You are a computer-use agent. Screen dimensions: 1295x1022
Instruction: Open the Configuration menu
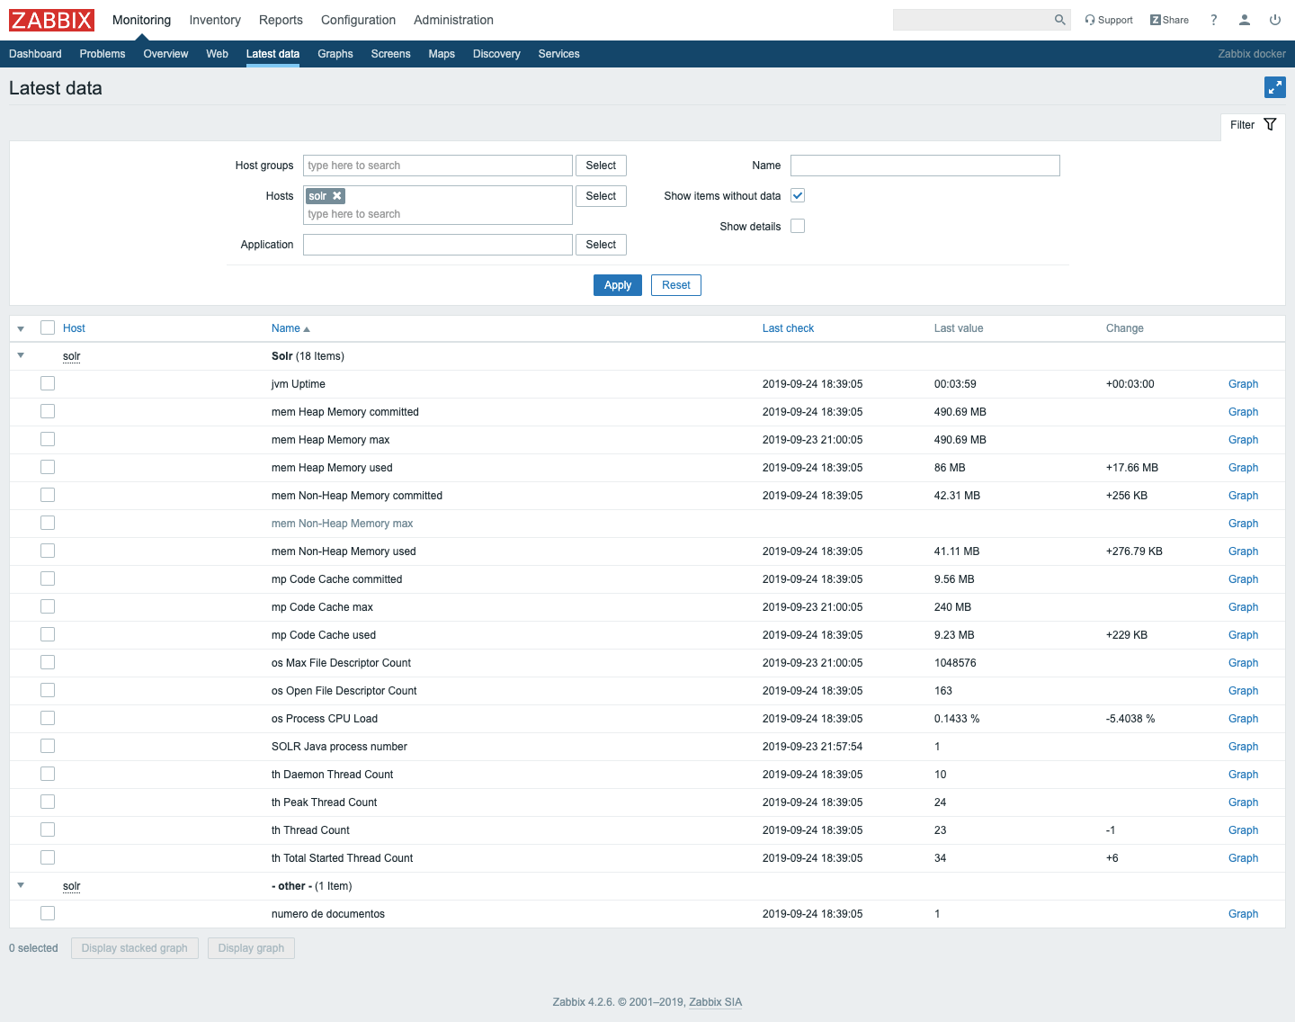pos(358,20)
